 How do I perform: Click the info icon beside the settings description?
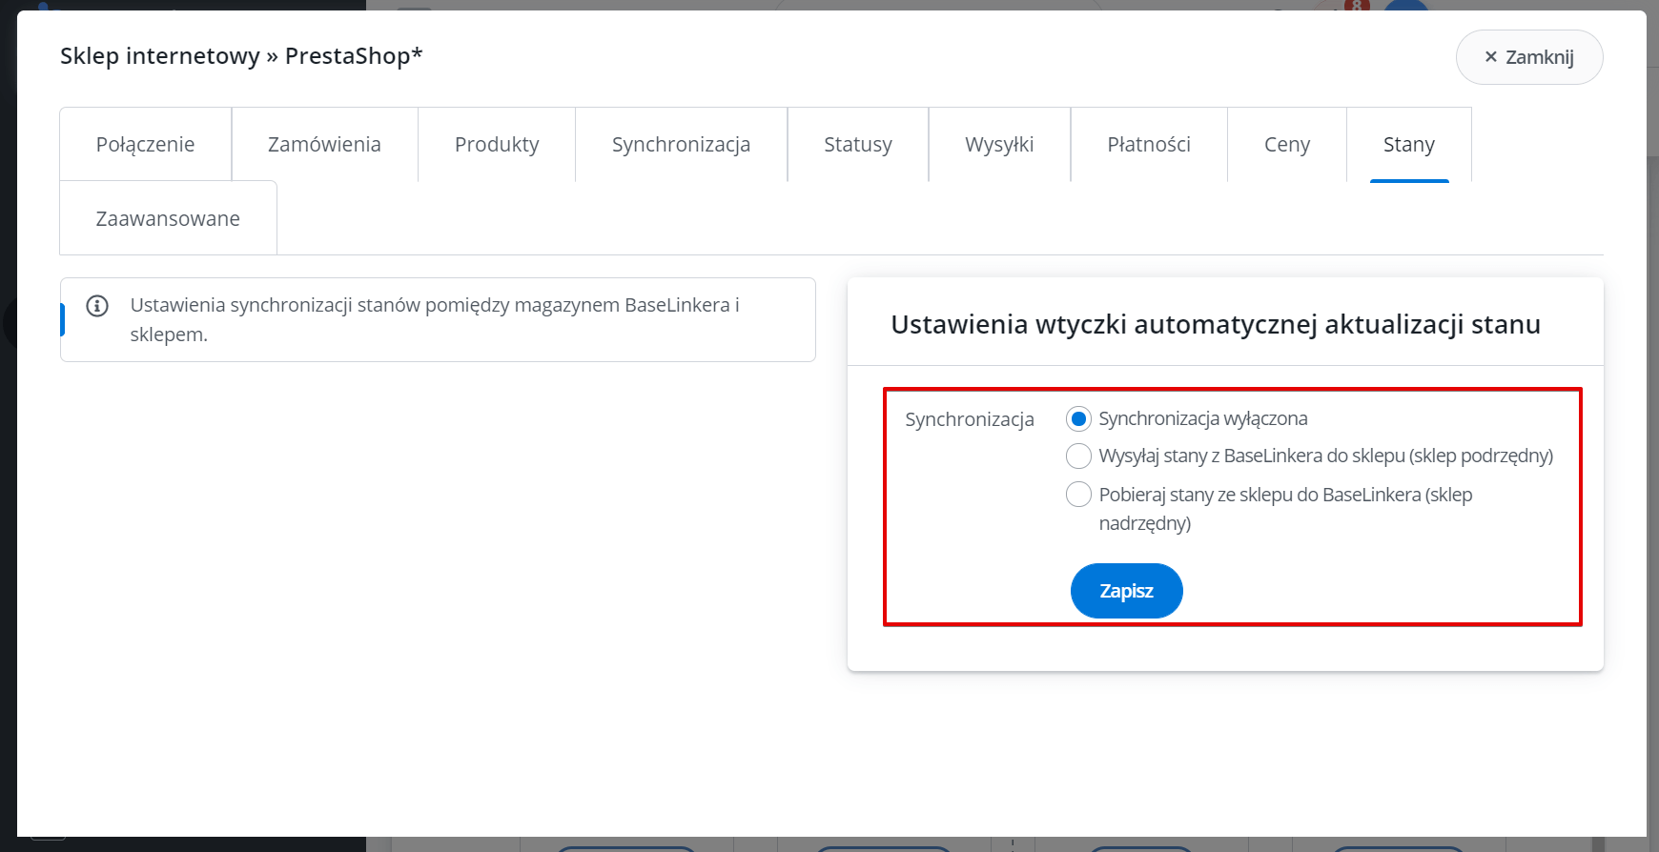click(x=97, y=306)
